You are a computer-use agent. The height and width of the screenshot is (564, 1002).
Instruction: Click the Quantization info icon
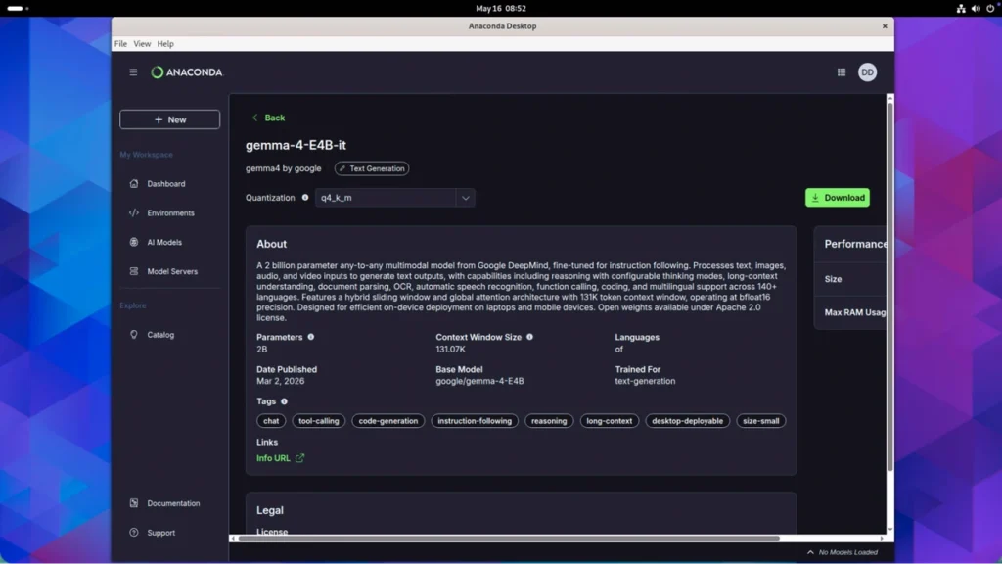(305, 198)
